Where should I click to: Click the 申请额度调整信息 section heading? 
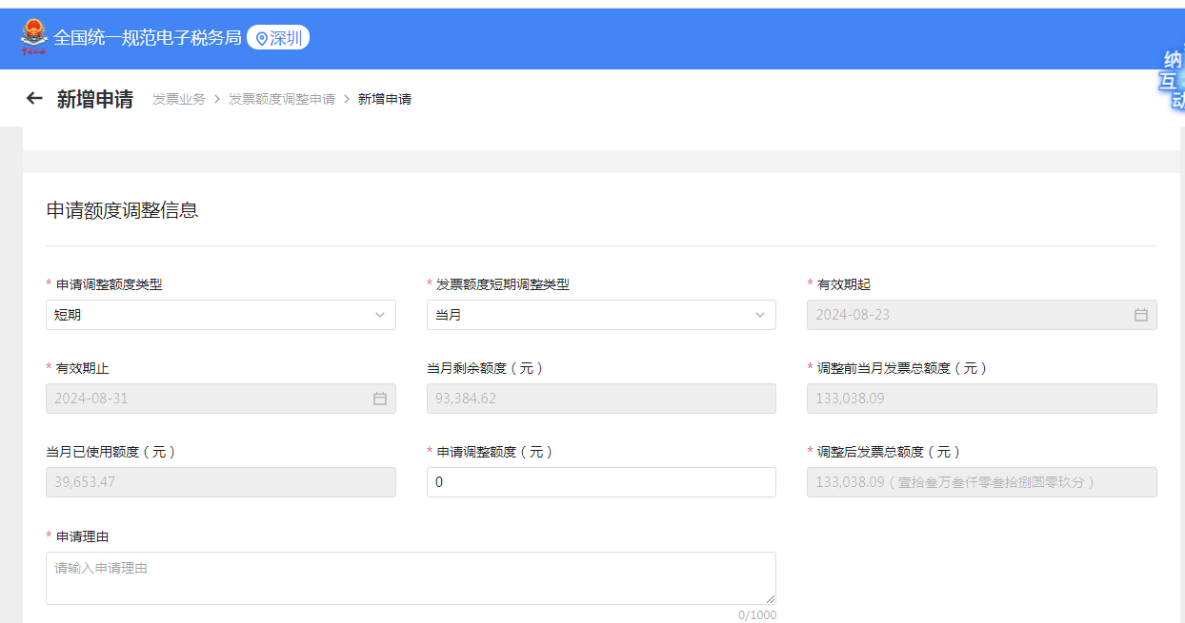pyautogui.click(x=123, y=210)
